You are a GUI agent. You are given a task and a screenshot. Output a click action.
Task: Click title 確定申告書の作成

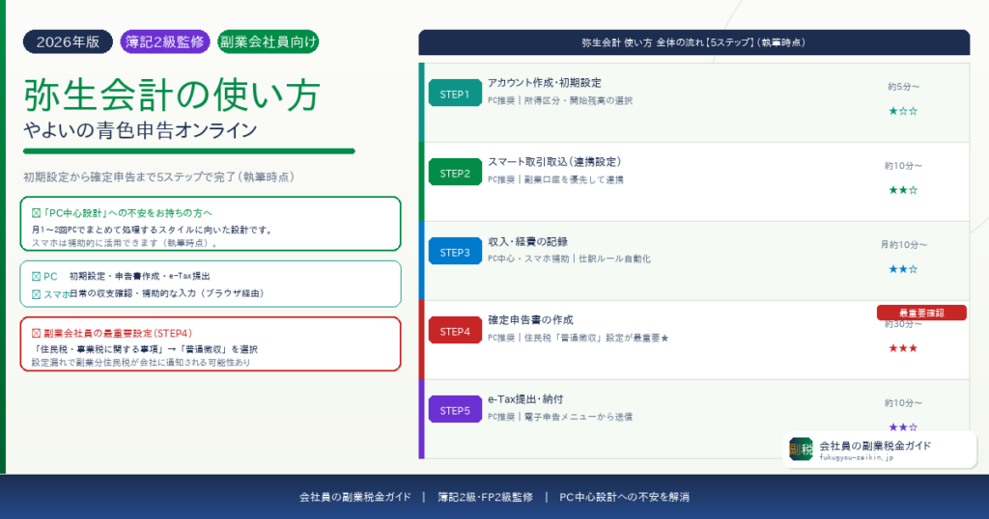530,320
